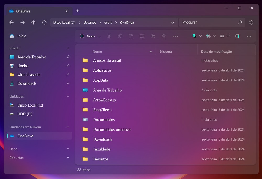Expand the Rede sidebar section
Viewport: 262px width, 179px height.
68,149
